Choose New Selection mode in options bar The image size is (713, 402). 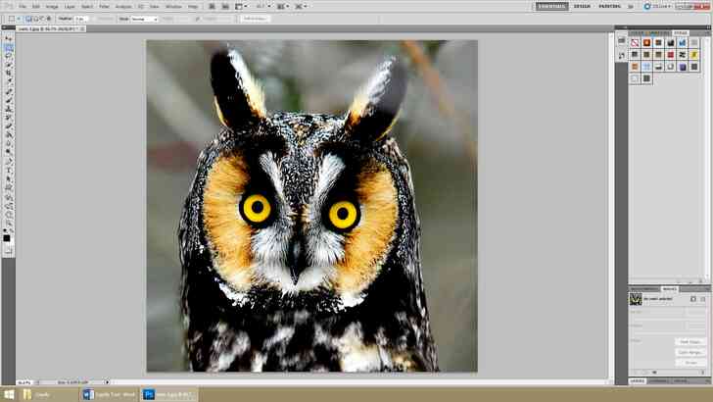tap(28, 19)
